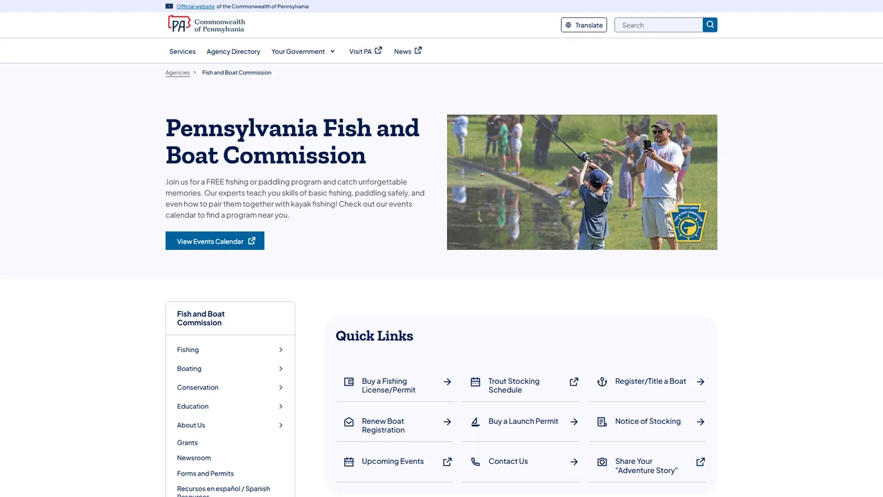Viewport: 883px width, 497px height.
Task: Click the Commonwealth of Pennsylvania PA logo
Action: click(206, 25)
